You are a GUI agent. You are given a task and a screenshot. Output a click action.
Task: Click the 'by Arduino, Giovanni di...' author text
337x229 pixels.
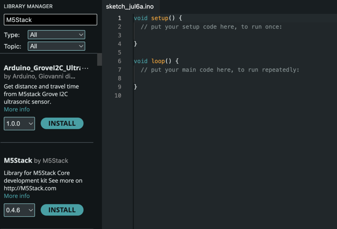click(39, 77)
